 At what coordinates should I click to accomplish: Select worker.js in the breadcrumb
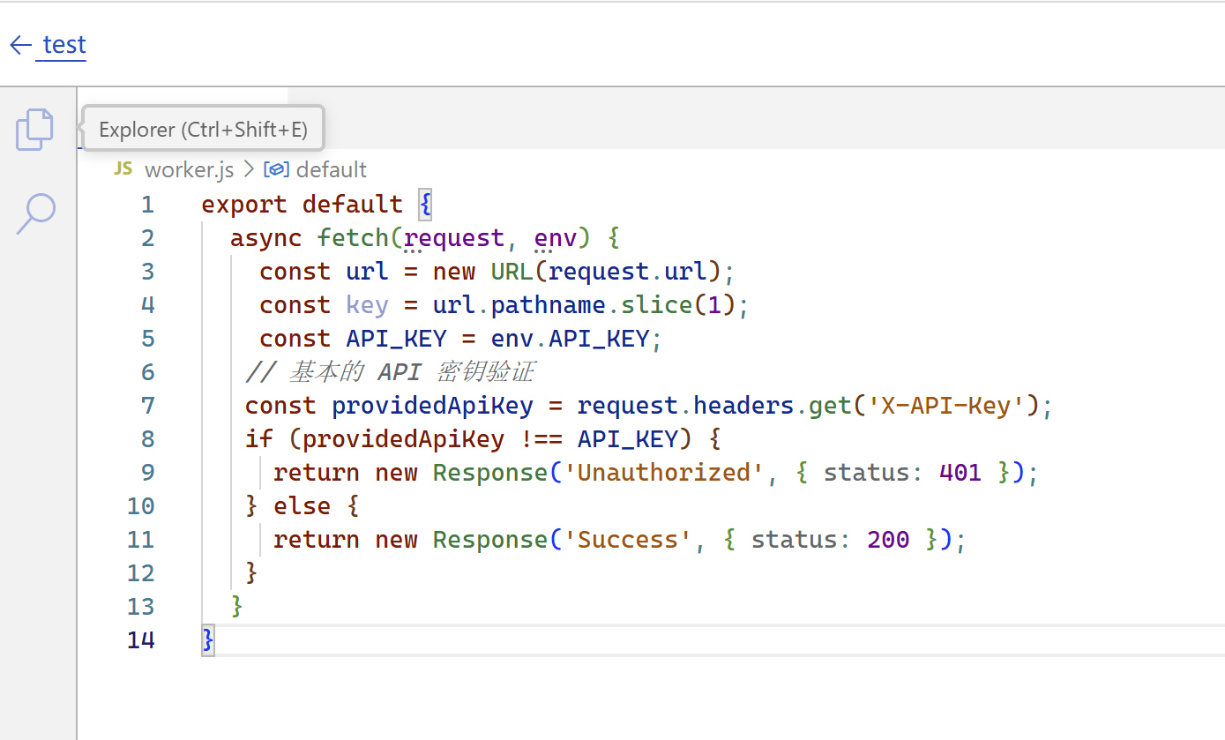(x=189, y=169)
